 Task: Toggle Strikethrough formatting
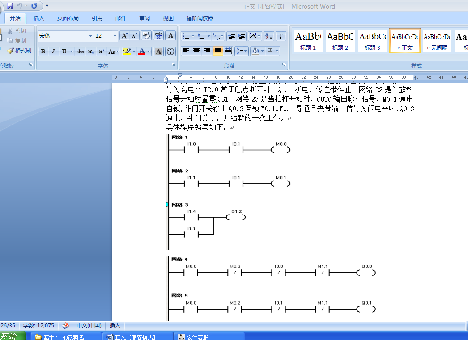(x=80, y=52)
